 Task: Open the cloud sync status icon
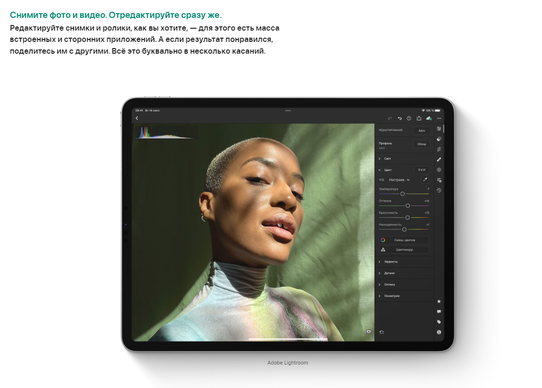[429, 118]
